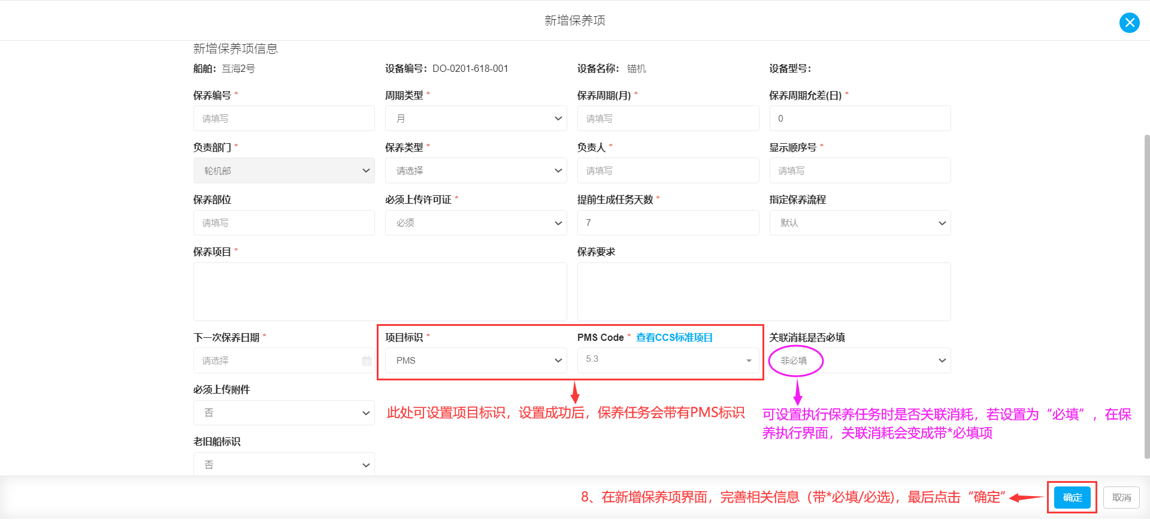Click into the 保养项目 text area

(x=380, y=291)
